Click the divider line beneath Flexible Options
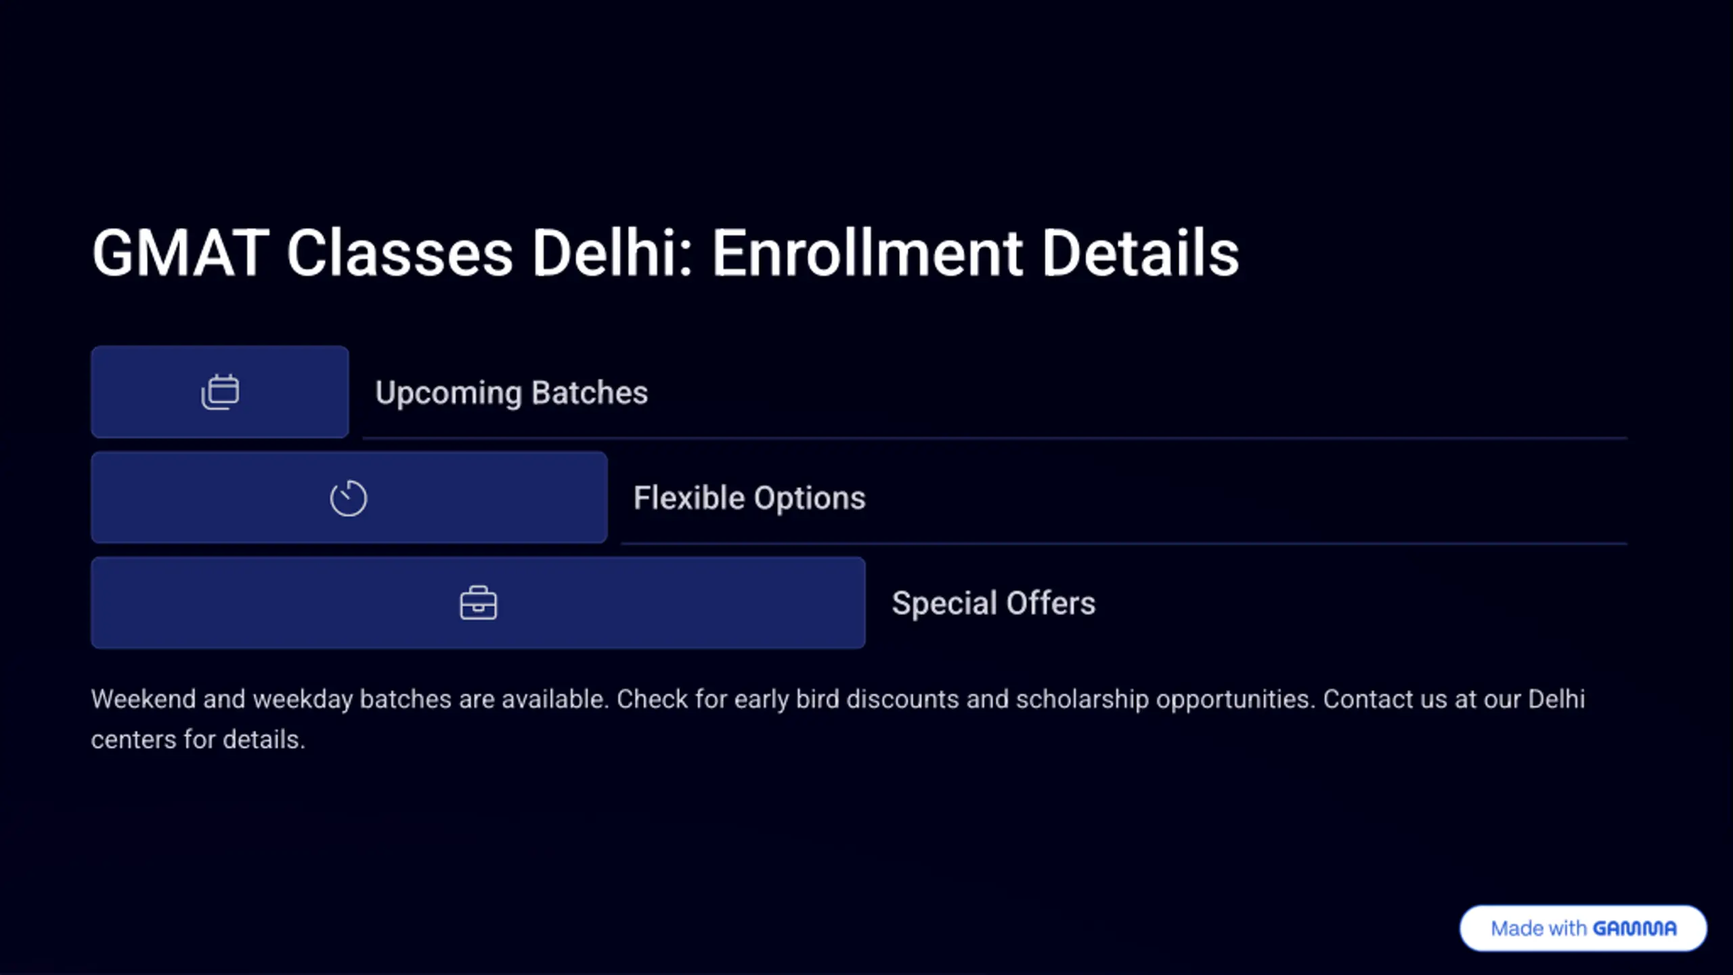 tap(1124, 543)
